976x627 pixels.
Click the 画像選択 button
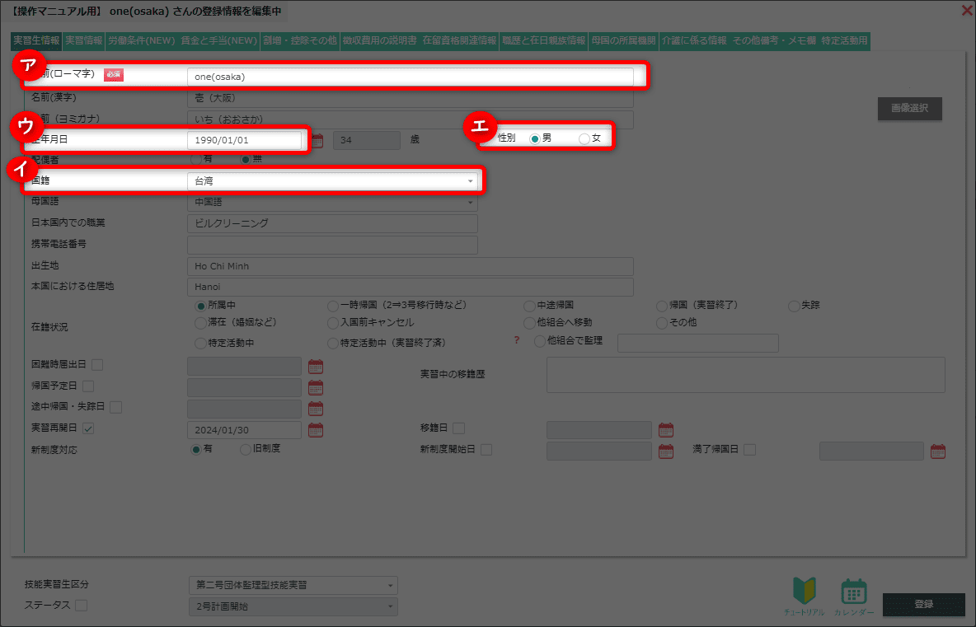coord(909,108)
